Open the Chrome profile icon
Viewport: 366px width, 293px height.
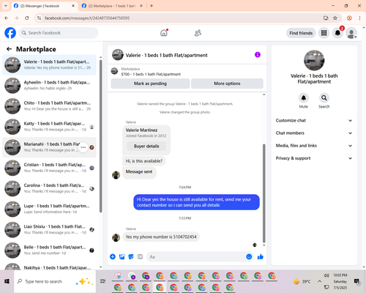[349, 18]
